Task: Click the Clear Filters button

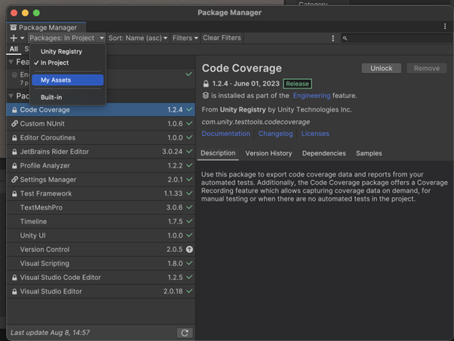Action: tap(222, 38)
